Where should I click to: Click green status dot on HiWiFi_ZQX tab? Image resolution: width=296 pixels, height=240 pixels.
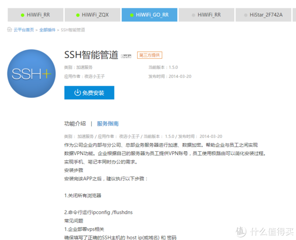pos(78,15)
